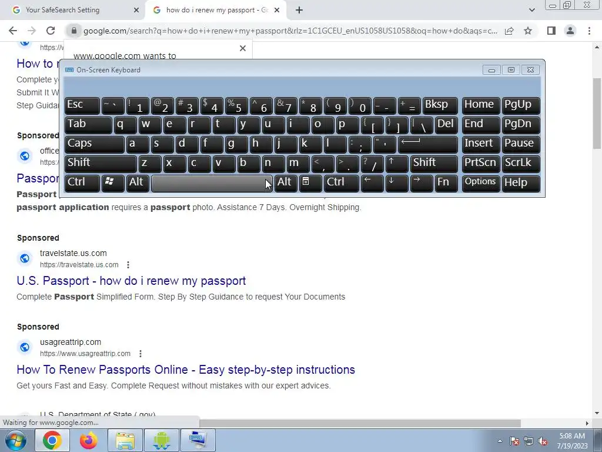Viewport: 602px width, 452px height.
Task: Toggle the Caps key on the on-screen keyboard
Action: tap(95, 144)
